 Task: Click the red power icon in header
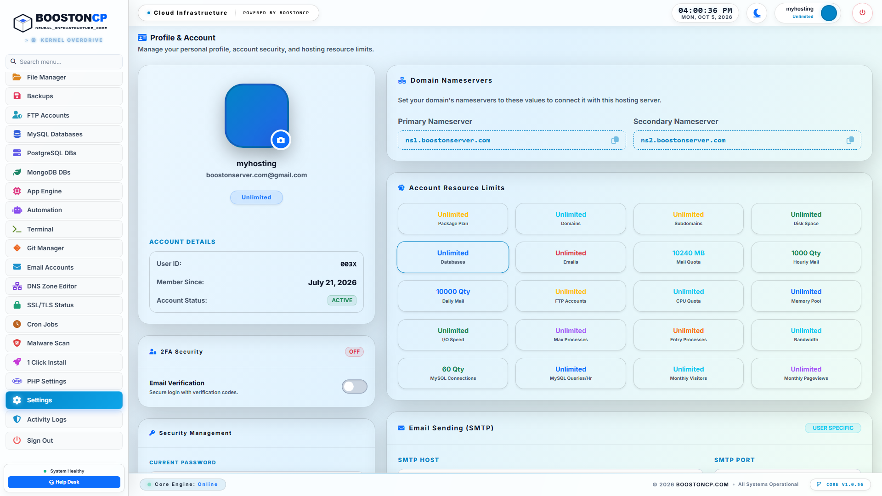tap(862, 13)
